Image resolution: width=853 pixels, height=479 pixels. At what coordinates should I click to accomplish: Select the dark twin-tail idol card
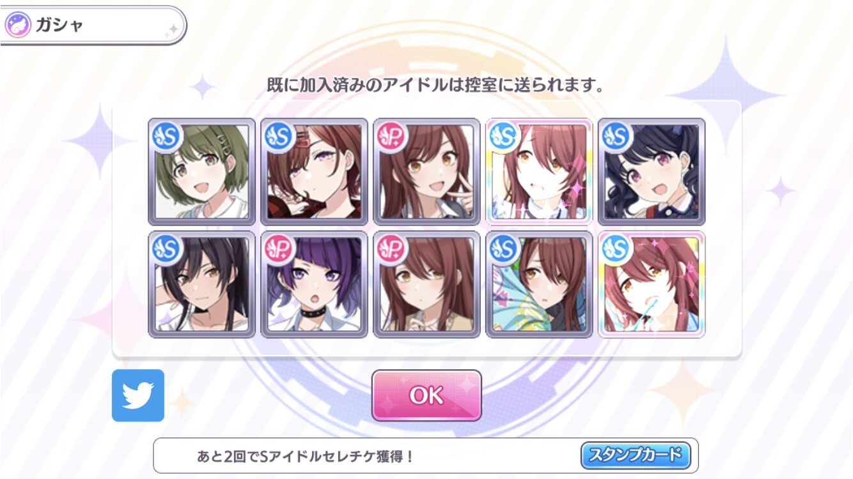pyautogui.click(x=652, y=171)
